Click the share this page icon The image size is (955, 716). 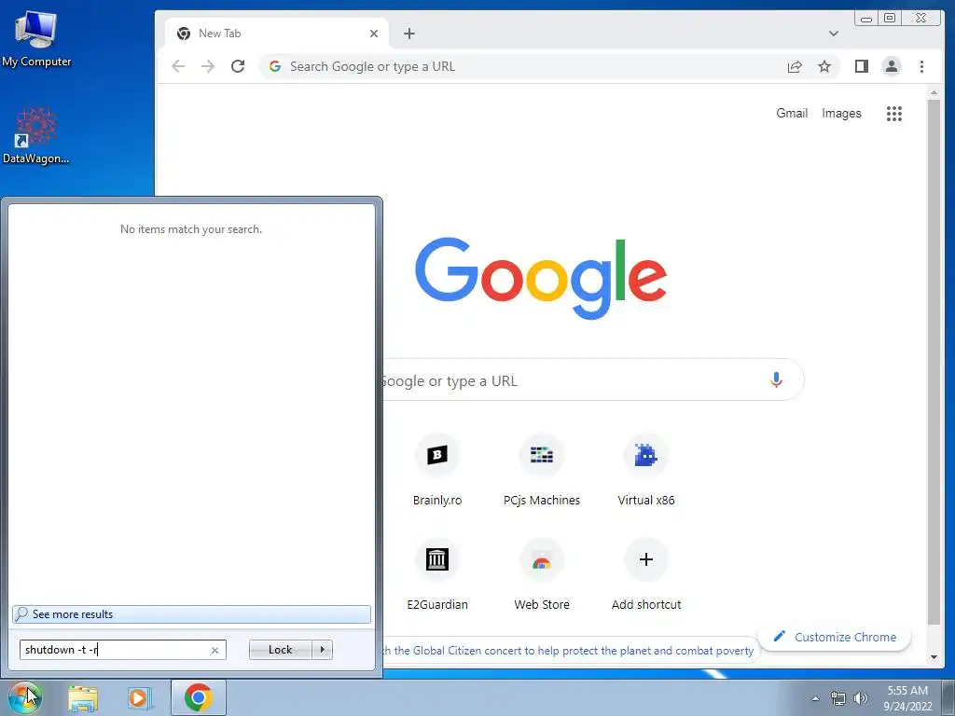pos(795,66)
